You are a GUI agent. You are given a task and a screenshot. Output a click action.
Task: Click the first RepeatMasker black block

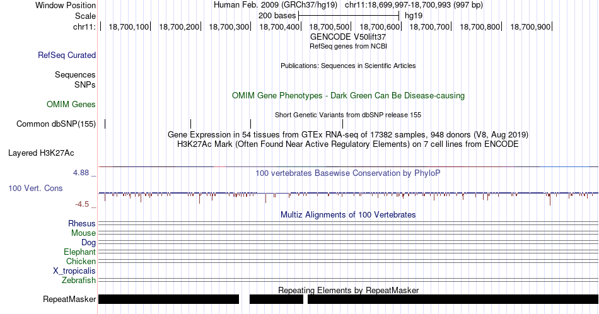tap(168, 299)
